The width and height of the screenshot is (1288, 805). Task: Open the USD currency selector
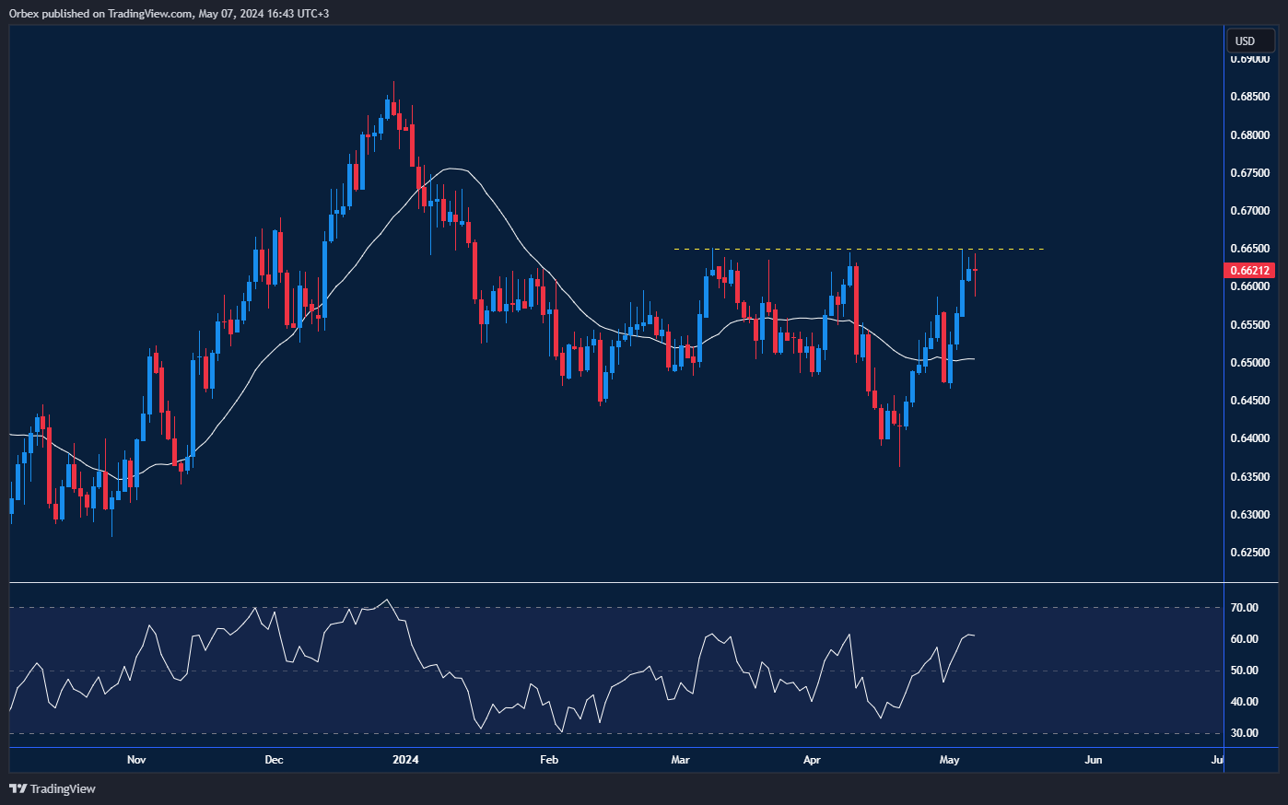coord(1249,41)
